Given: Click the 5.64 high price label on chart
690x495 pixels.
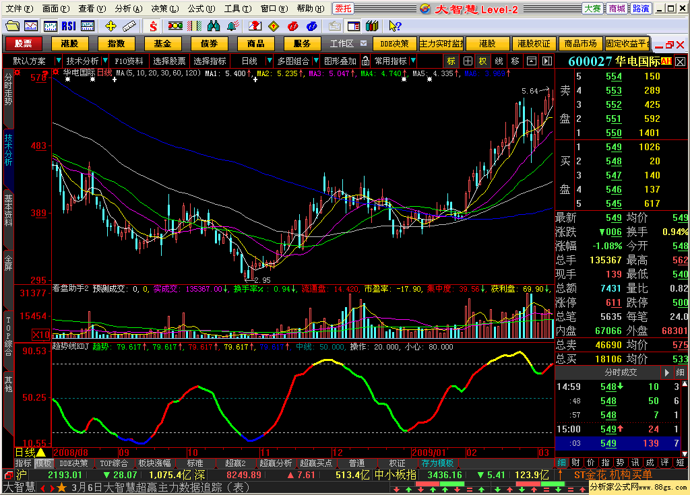Looking at the screenshot, I should [530, 91].
